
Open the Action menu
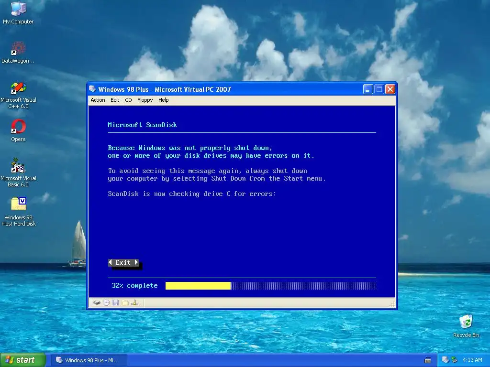click(x=98, y=100)
